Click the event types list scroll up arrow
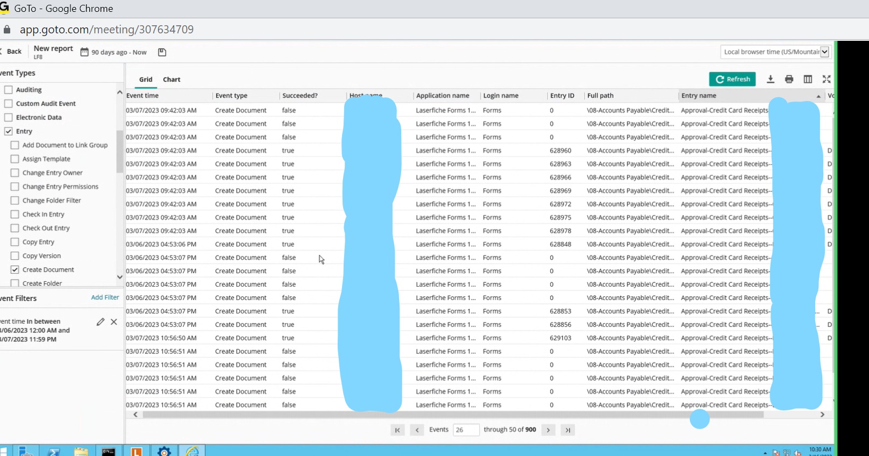This screenshot has height=456, width=869. click(119, 92)
